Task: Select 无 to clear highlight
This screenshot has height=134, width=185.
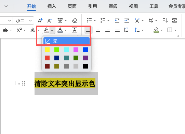Action: point(66,41)
